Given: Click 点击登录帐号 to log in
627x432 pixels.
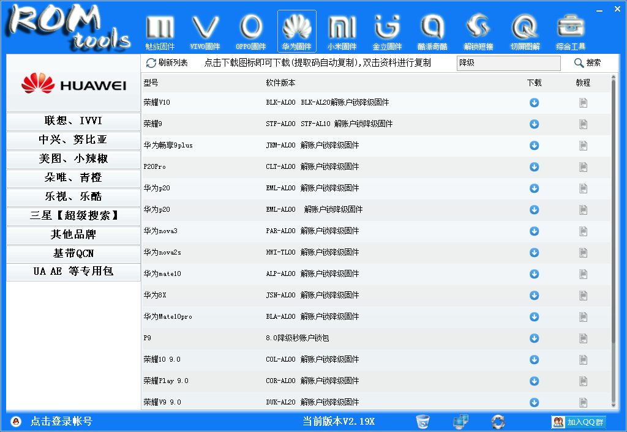Looking at the screenshot, I should pos(62,421).
